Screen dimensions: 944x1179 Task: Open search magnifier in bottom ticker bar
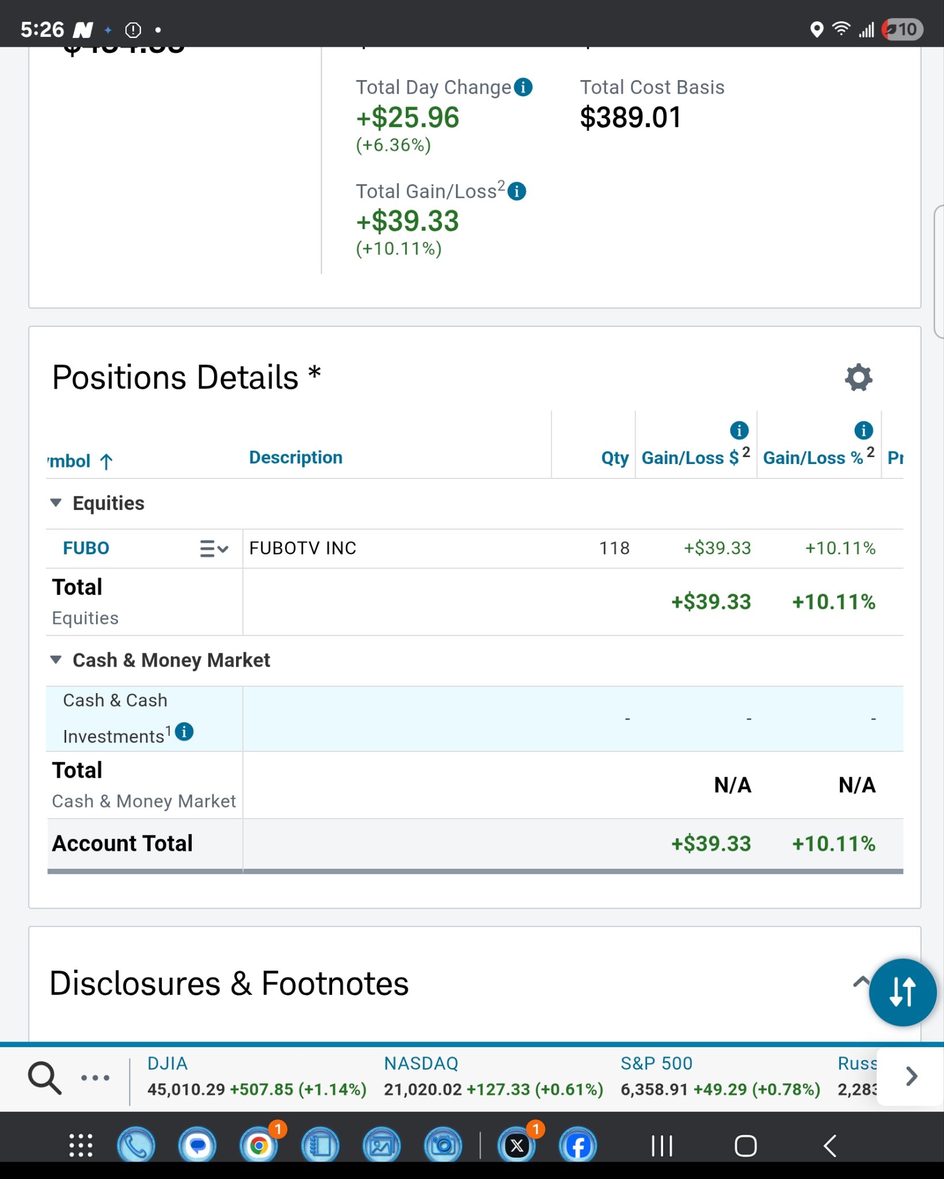pos(44,1078)
